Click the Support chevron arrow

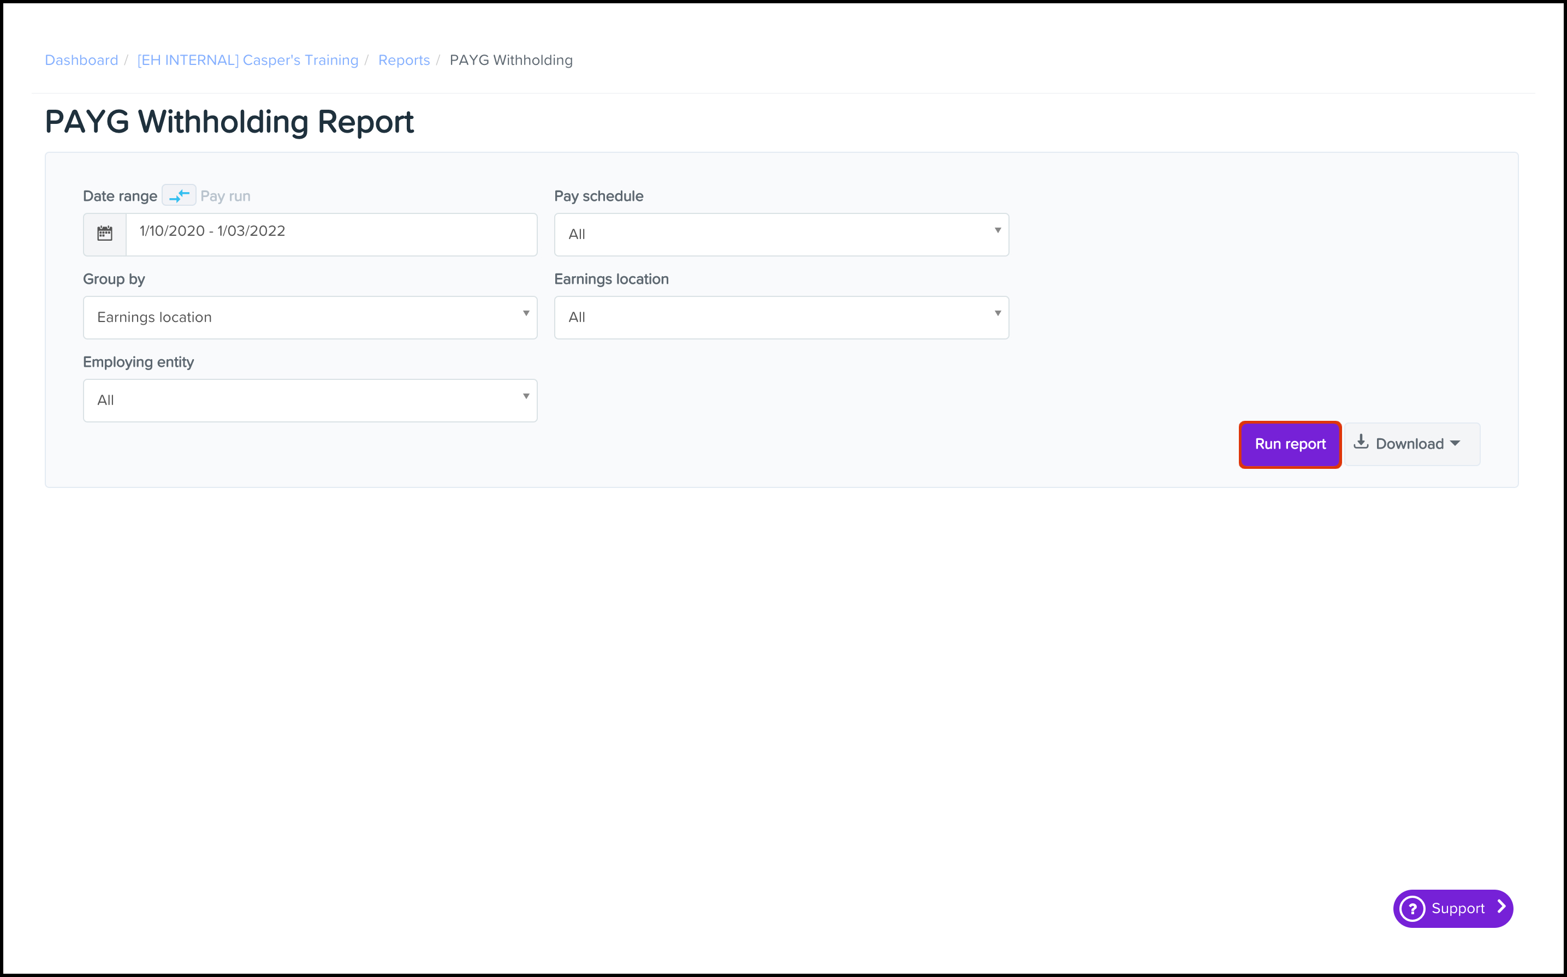pyautogui.click(x=1501, y=908)
